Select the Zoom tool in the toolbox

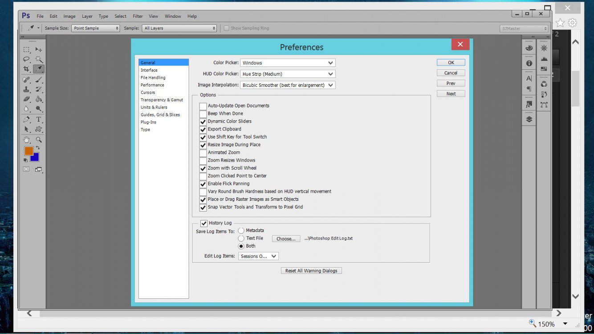pyautogui.click(x=39, y=140)
